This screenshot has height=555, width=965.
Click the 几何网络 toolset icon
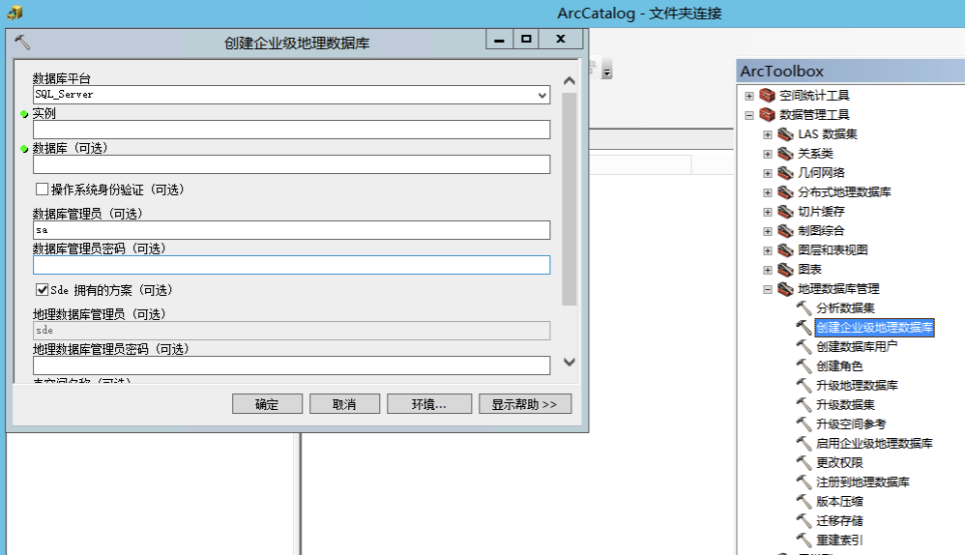coord(785,173)
